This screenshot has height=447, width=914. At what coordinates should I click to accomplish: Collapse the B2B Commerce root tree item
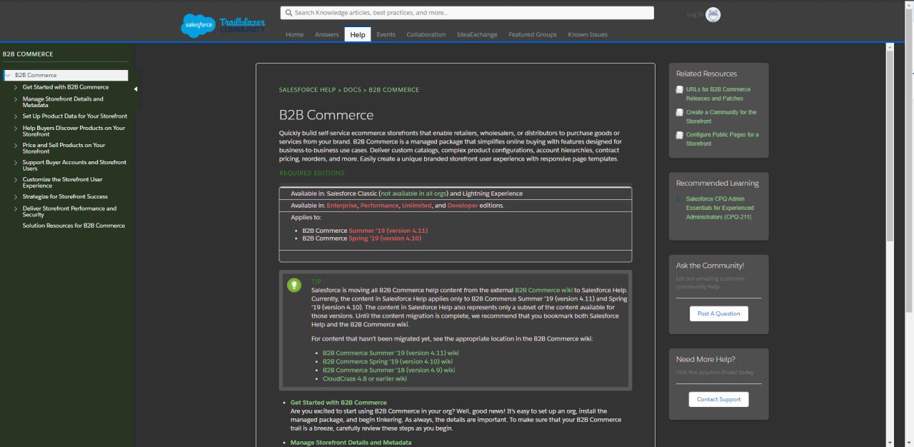coord(6,74)
